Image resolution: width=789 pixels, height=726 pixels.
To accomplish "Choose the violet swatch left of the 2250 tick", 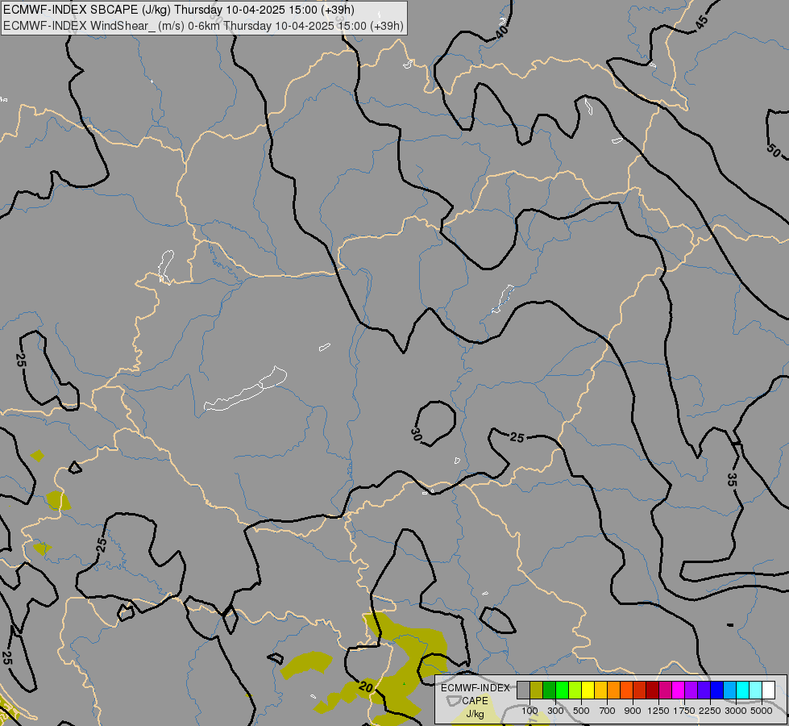I will 704,691.
